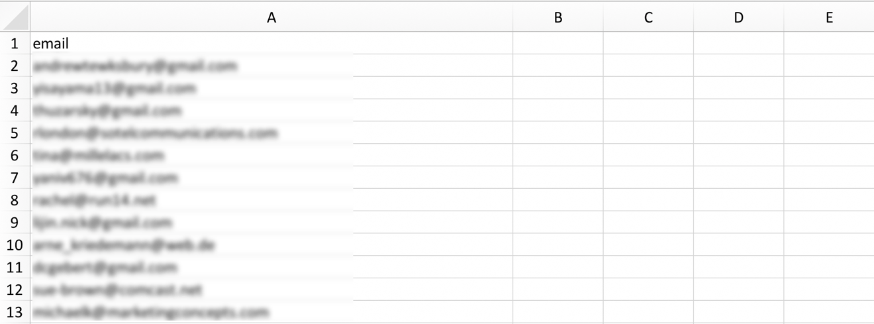Select cell A2 with blurred email

(271, 66)
